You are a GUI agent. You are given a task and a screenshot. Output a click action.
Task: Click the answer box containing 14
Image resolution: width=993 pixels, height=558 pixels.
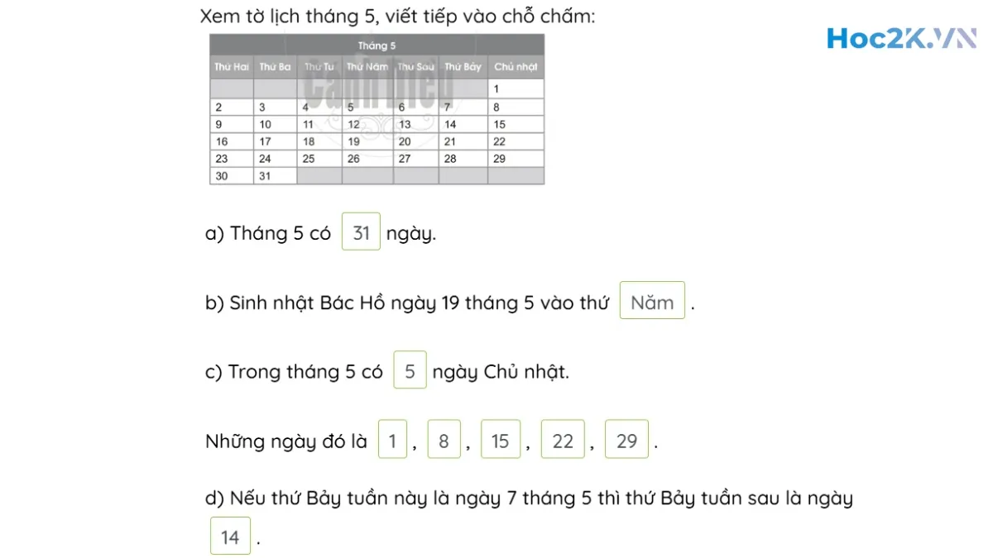230,537
